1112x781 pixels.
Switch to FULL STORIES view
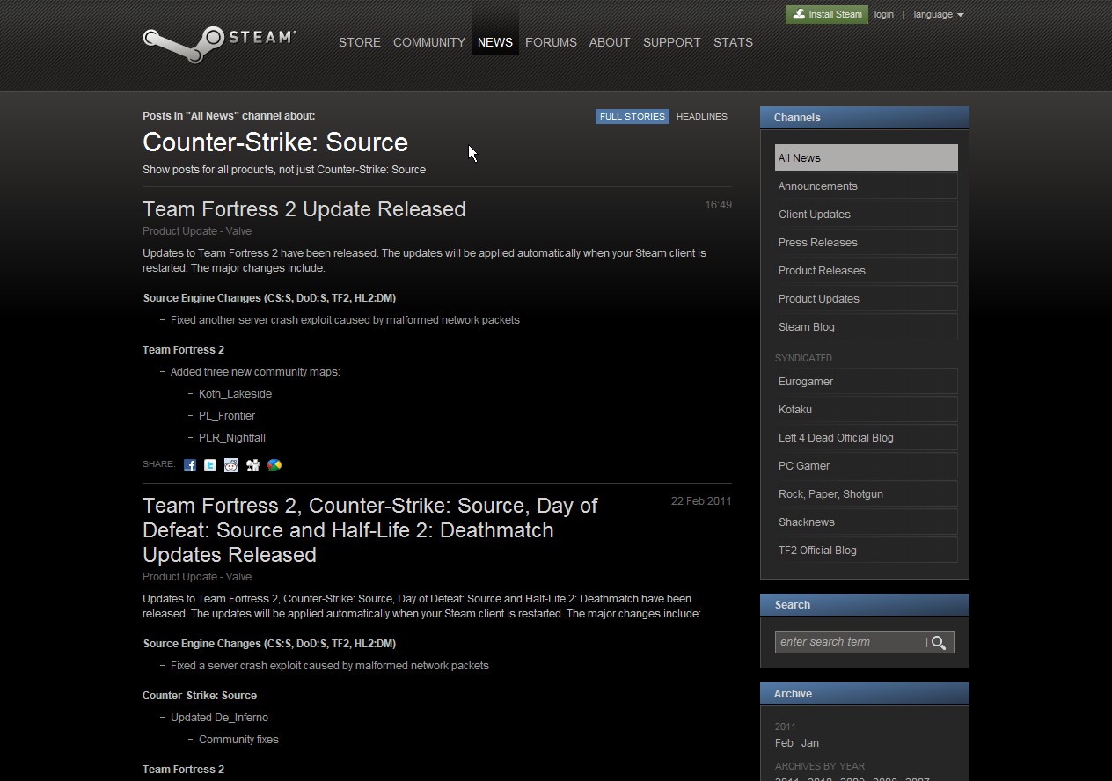click(x=633, y=116)
